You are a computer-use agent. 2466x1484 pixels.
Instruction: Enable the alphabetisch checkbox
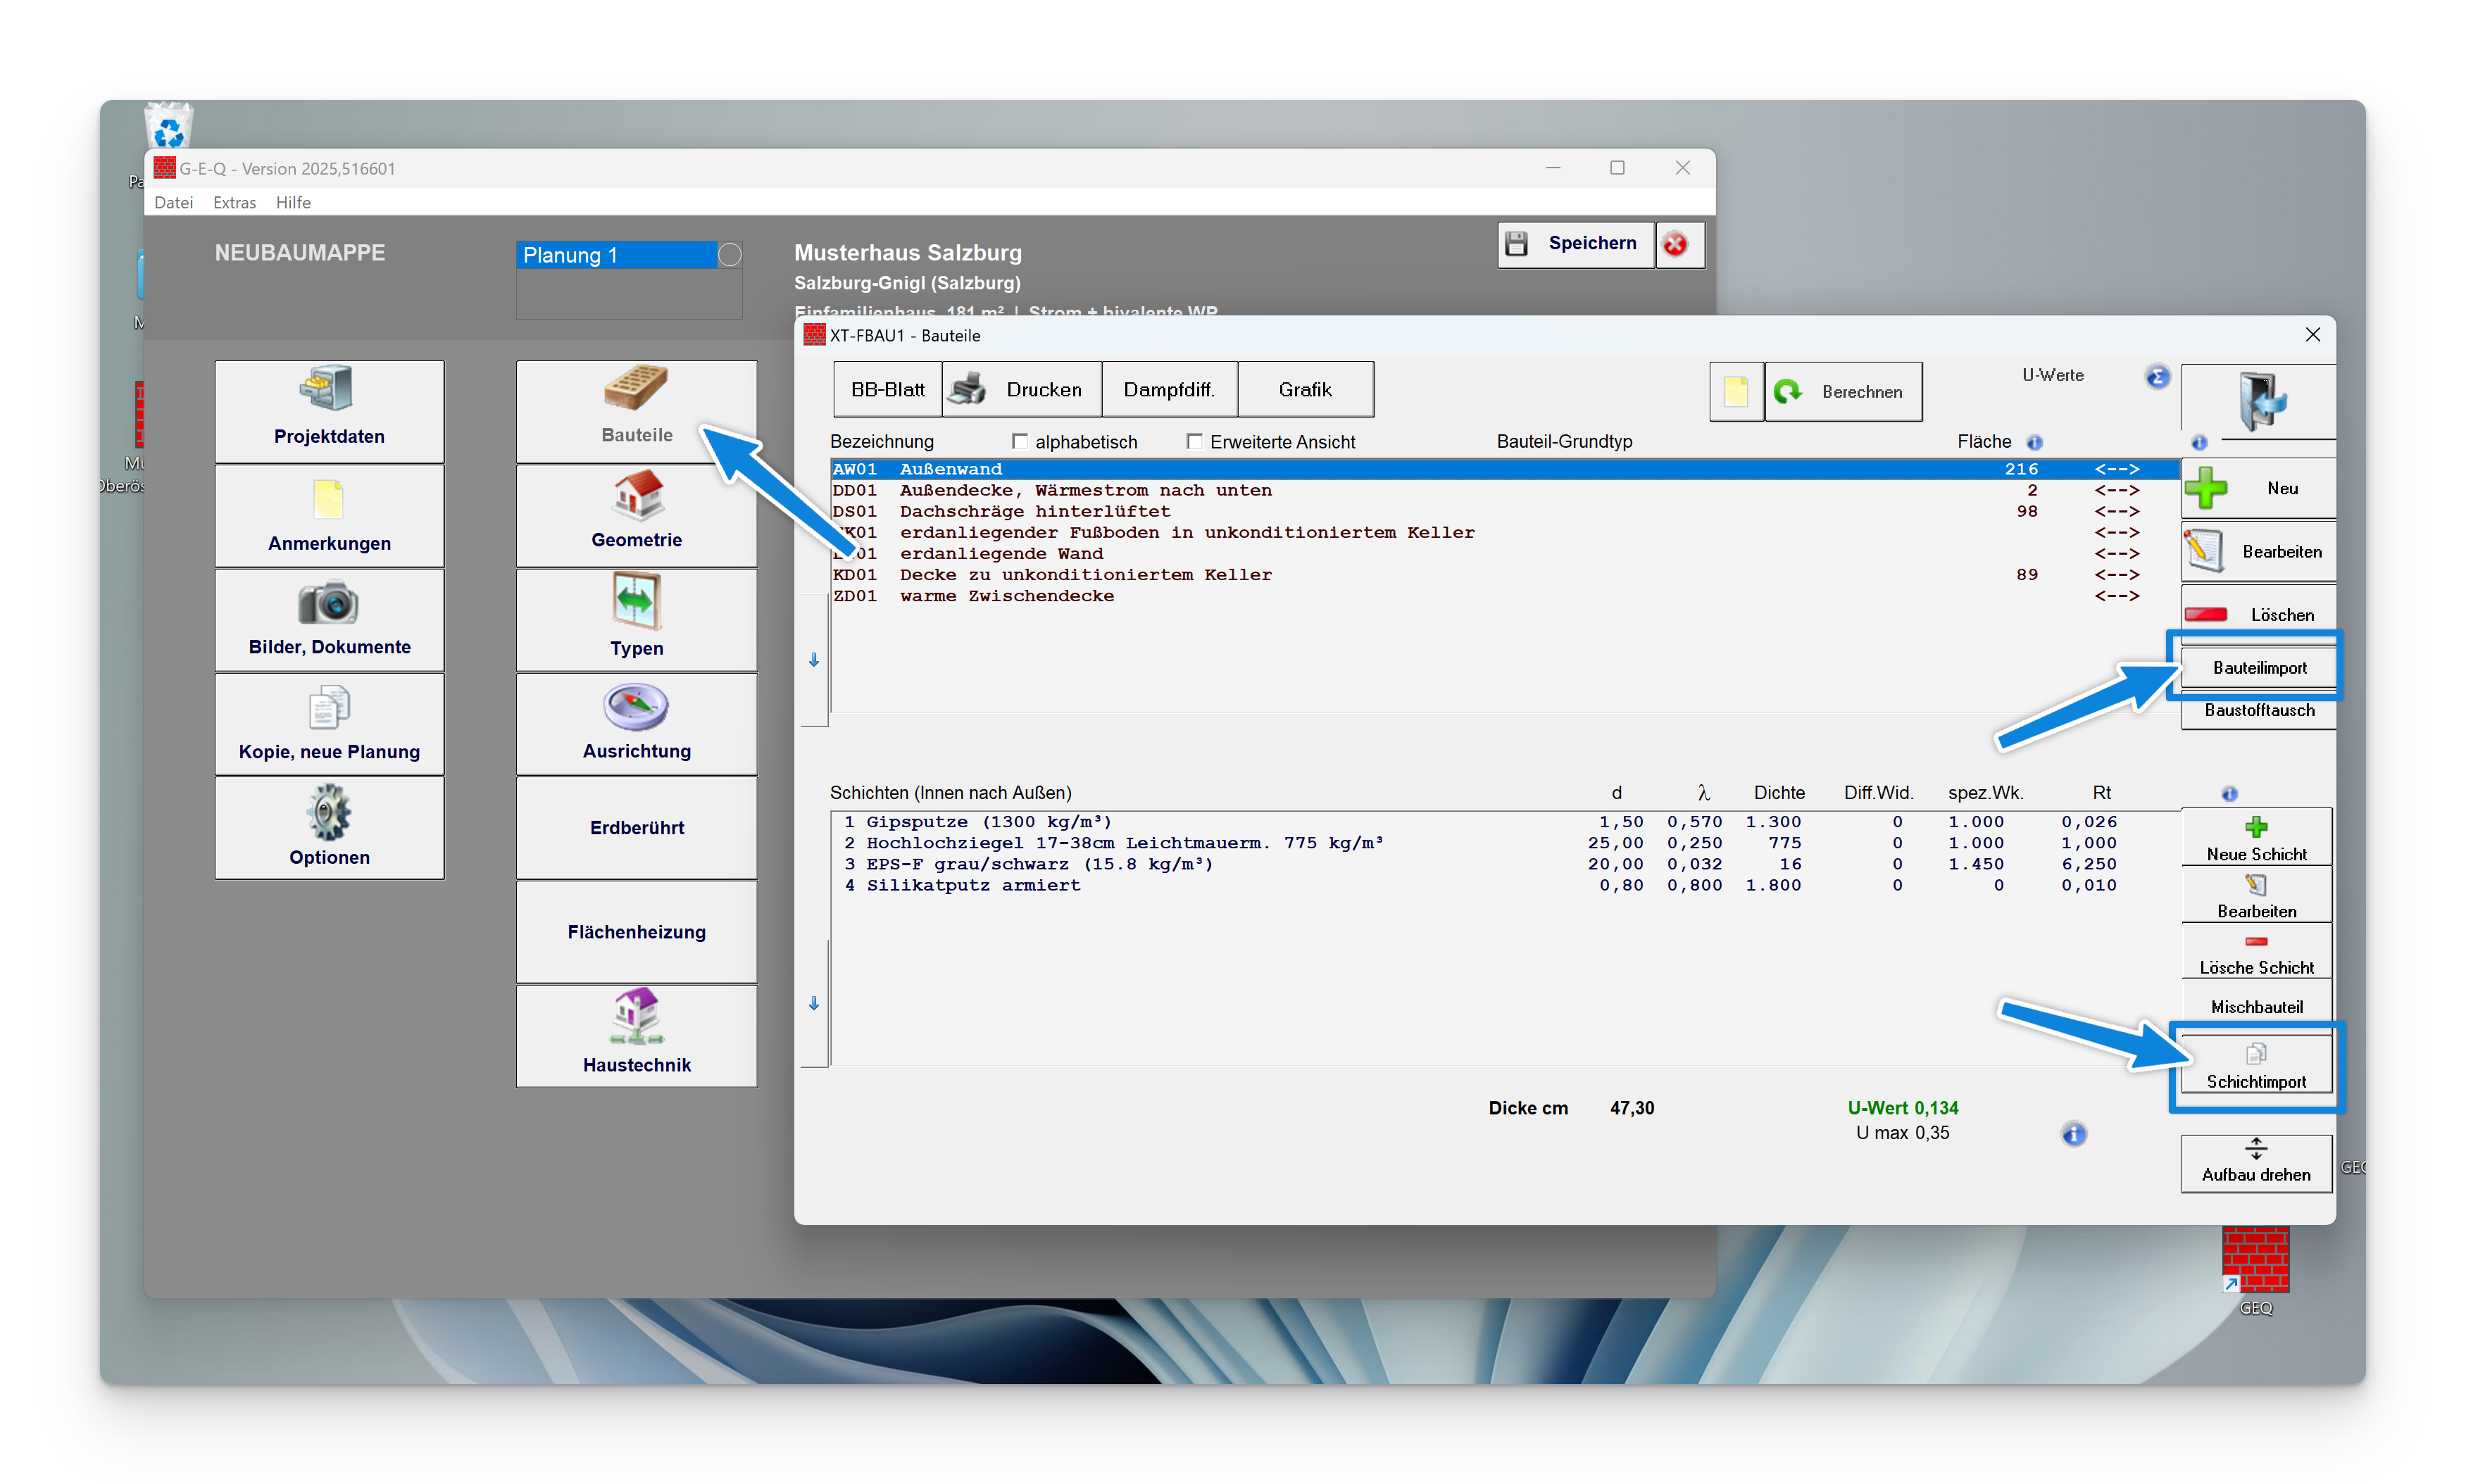(x=1019, y=441)
